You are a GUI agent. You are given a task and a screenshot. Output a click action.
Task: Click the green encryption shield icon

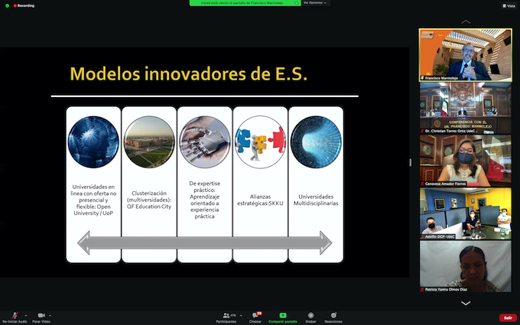[x=8, y=5]
